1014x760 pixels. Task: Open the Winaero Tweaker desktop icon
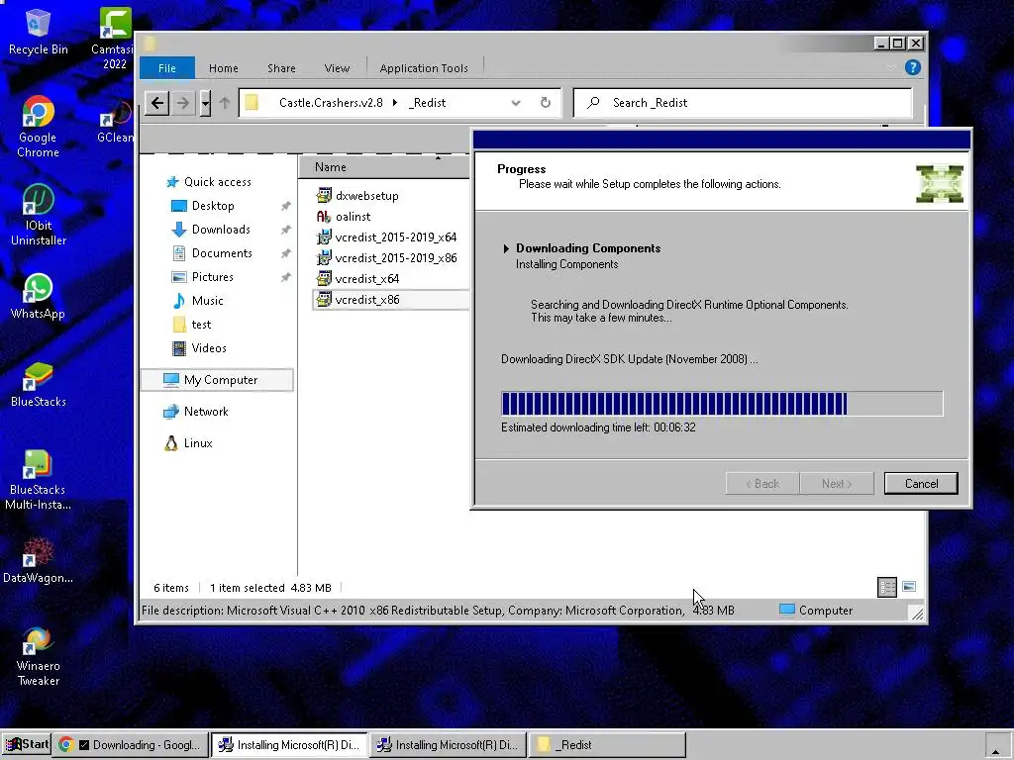[38, 655]
